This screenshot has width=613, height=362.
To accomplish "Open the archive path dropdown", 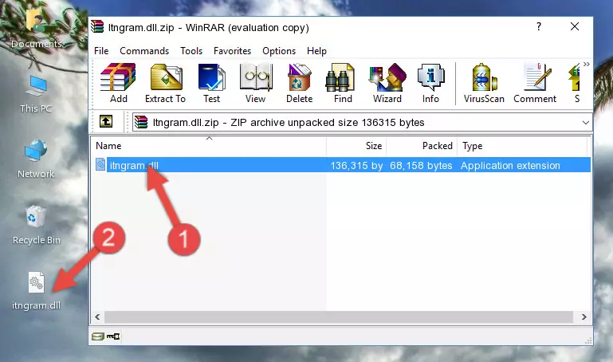I will (585, 122).
